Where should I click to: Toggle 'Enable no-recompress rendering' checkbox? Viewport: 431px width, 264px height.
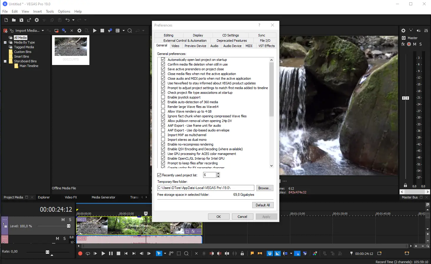(163, 144)
